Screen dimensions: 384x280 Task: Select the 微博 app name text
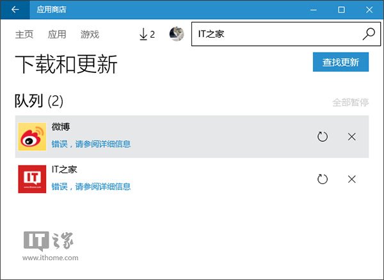pyautogui.click(x=61, y=127)
